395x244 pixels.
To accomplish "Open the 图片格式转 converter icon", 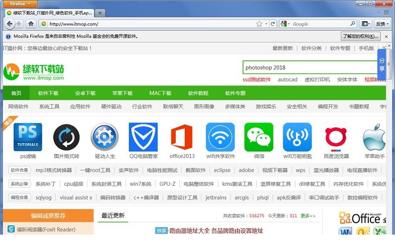I will pos(67,137).
